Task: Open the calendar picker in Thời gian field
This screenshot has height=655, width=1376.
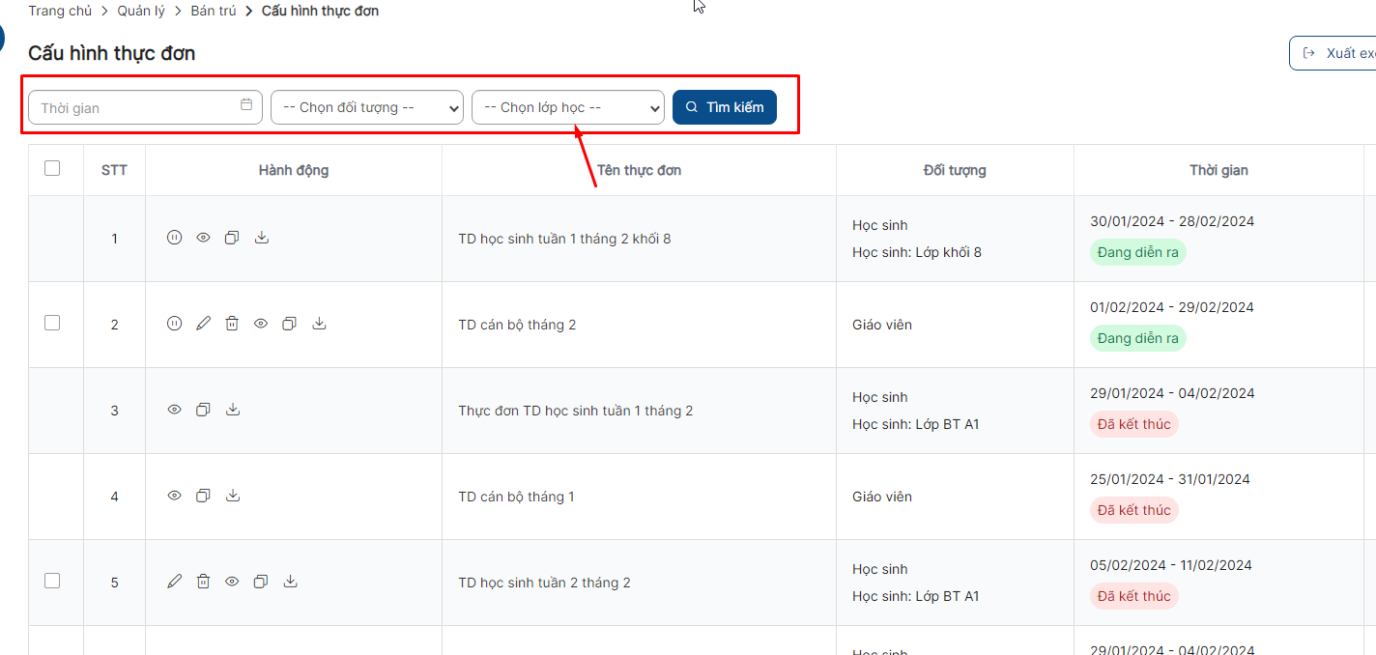Action: coord(246,105)
